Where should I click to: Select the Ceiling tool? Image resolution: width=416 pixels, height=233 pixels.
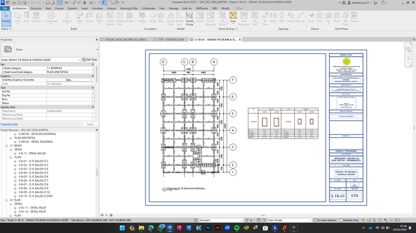coord(89,17)
